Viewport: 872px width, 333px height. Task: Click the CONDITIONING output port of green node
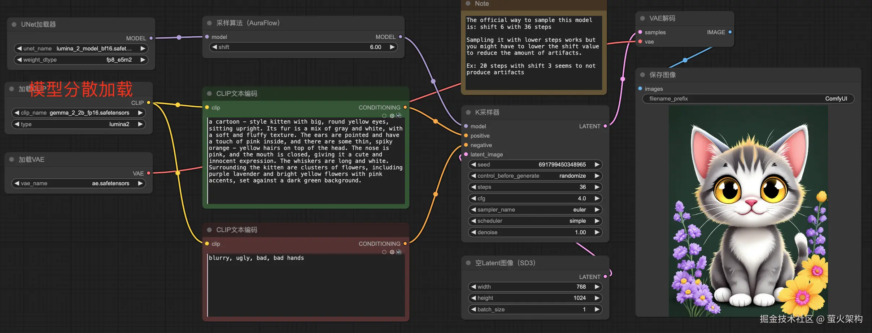pos(405,107)
